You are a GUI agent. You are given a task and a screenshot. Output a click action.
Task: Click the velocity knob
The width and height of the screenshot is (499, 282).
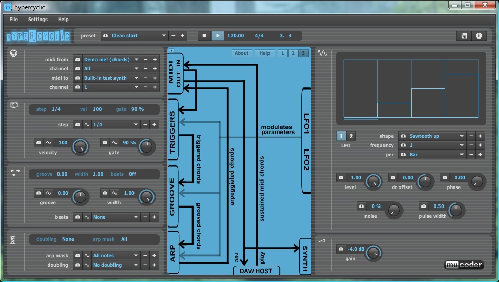80,147
